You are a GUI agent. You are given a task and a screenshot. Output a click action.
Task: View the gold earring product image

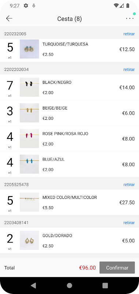(29, 240)
